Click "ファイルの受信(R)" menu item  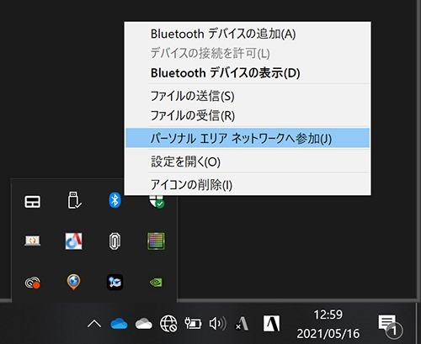[248, 115]
